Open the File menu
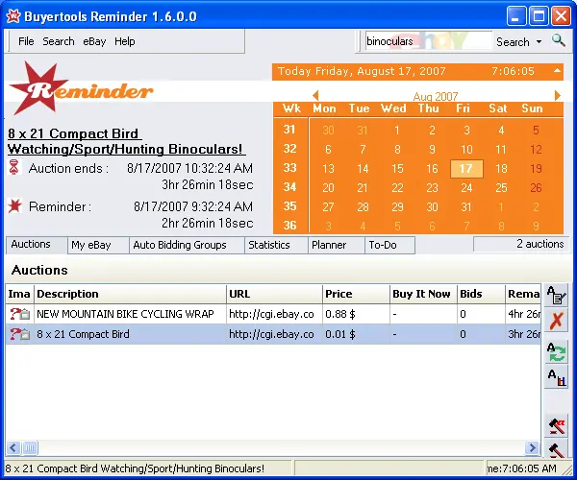 (x=26, y=41)
